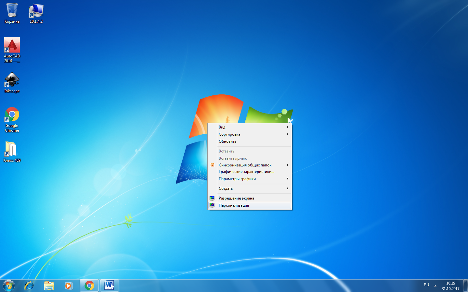The width and height of the screenshot is (468, 292).
Task: Select the AutoCAD 2016 desktop shortcut
Action: 12,50
